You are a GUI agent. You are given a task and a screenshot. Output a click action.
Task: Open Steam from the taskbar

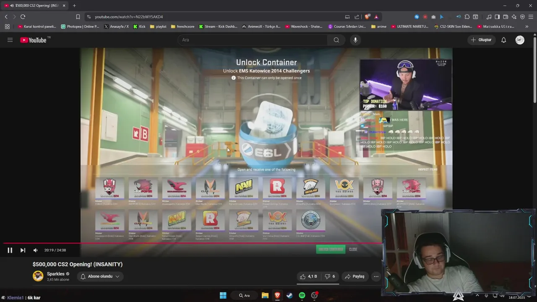pyautogui.click(x=289, y=295)
